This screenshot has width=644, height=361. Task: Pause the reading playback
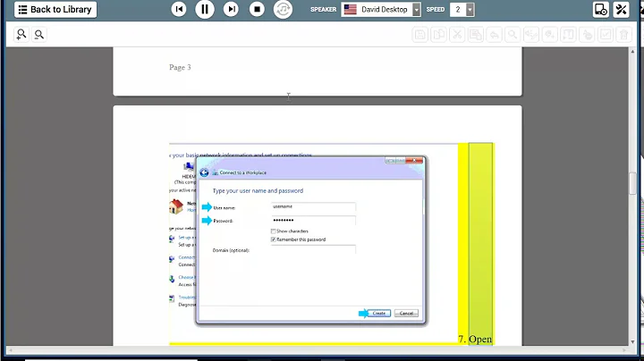pos(205,9)
